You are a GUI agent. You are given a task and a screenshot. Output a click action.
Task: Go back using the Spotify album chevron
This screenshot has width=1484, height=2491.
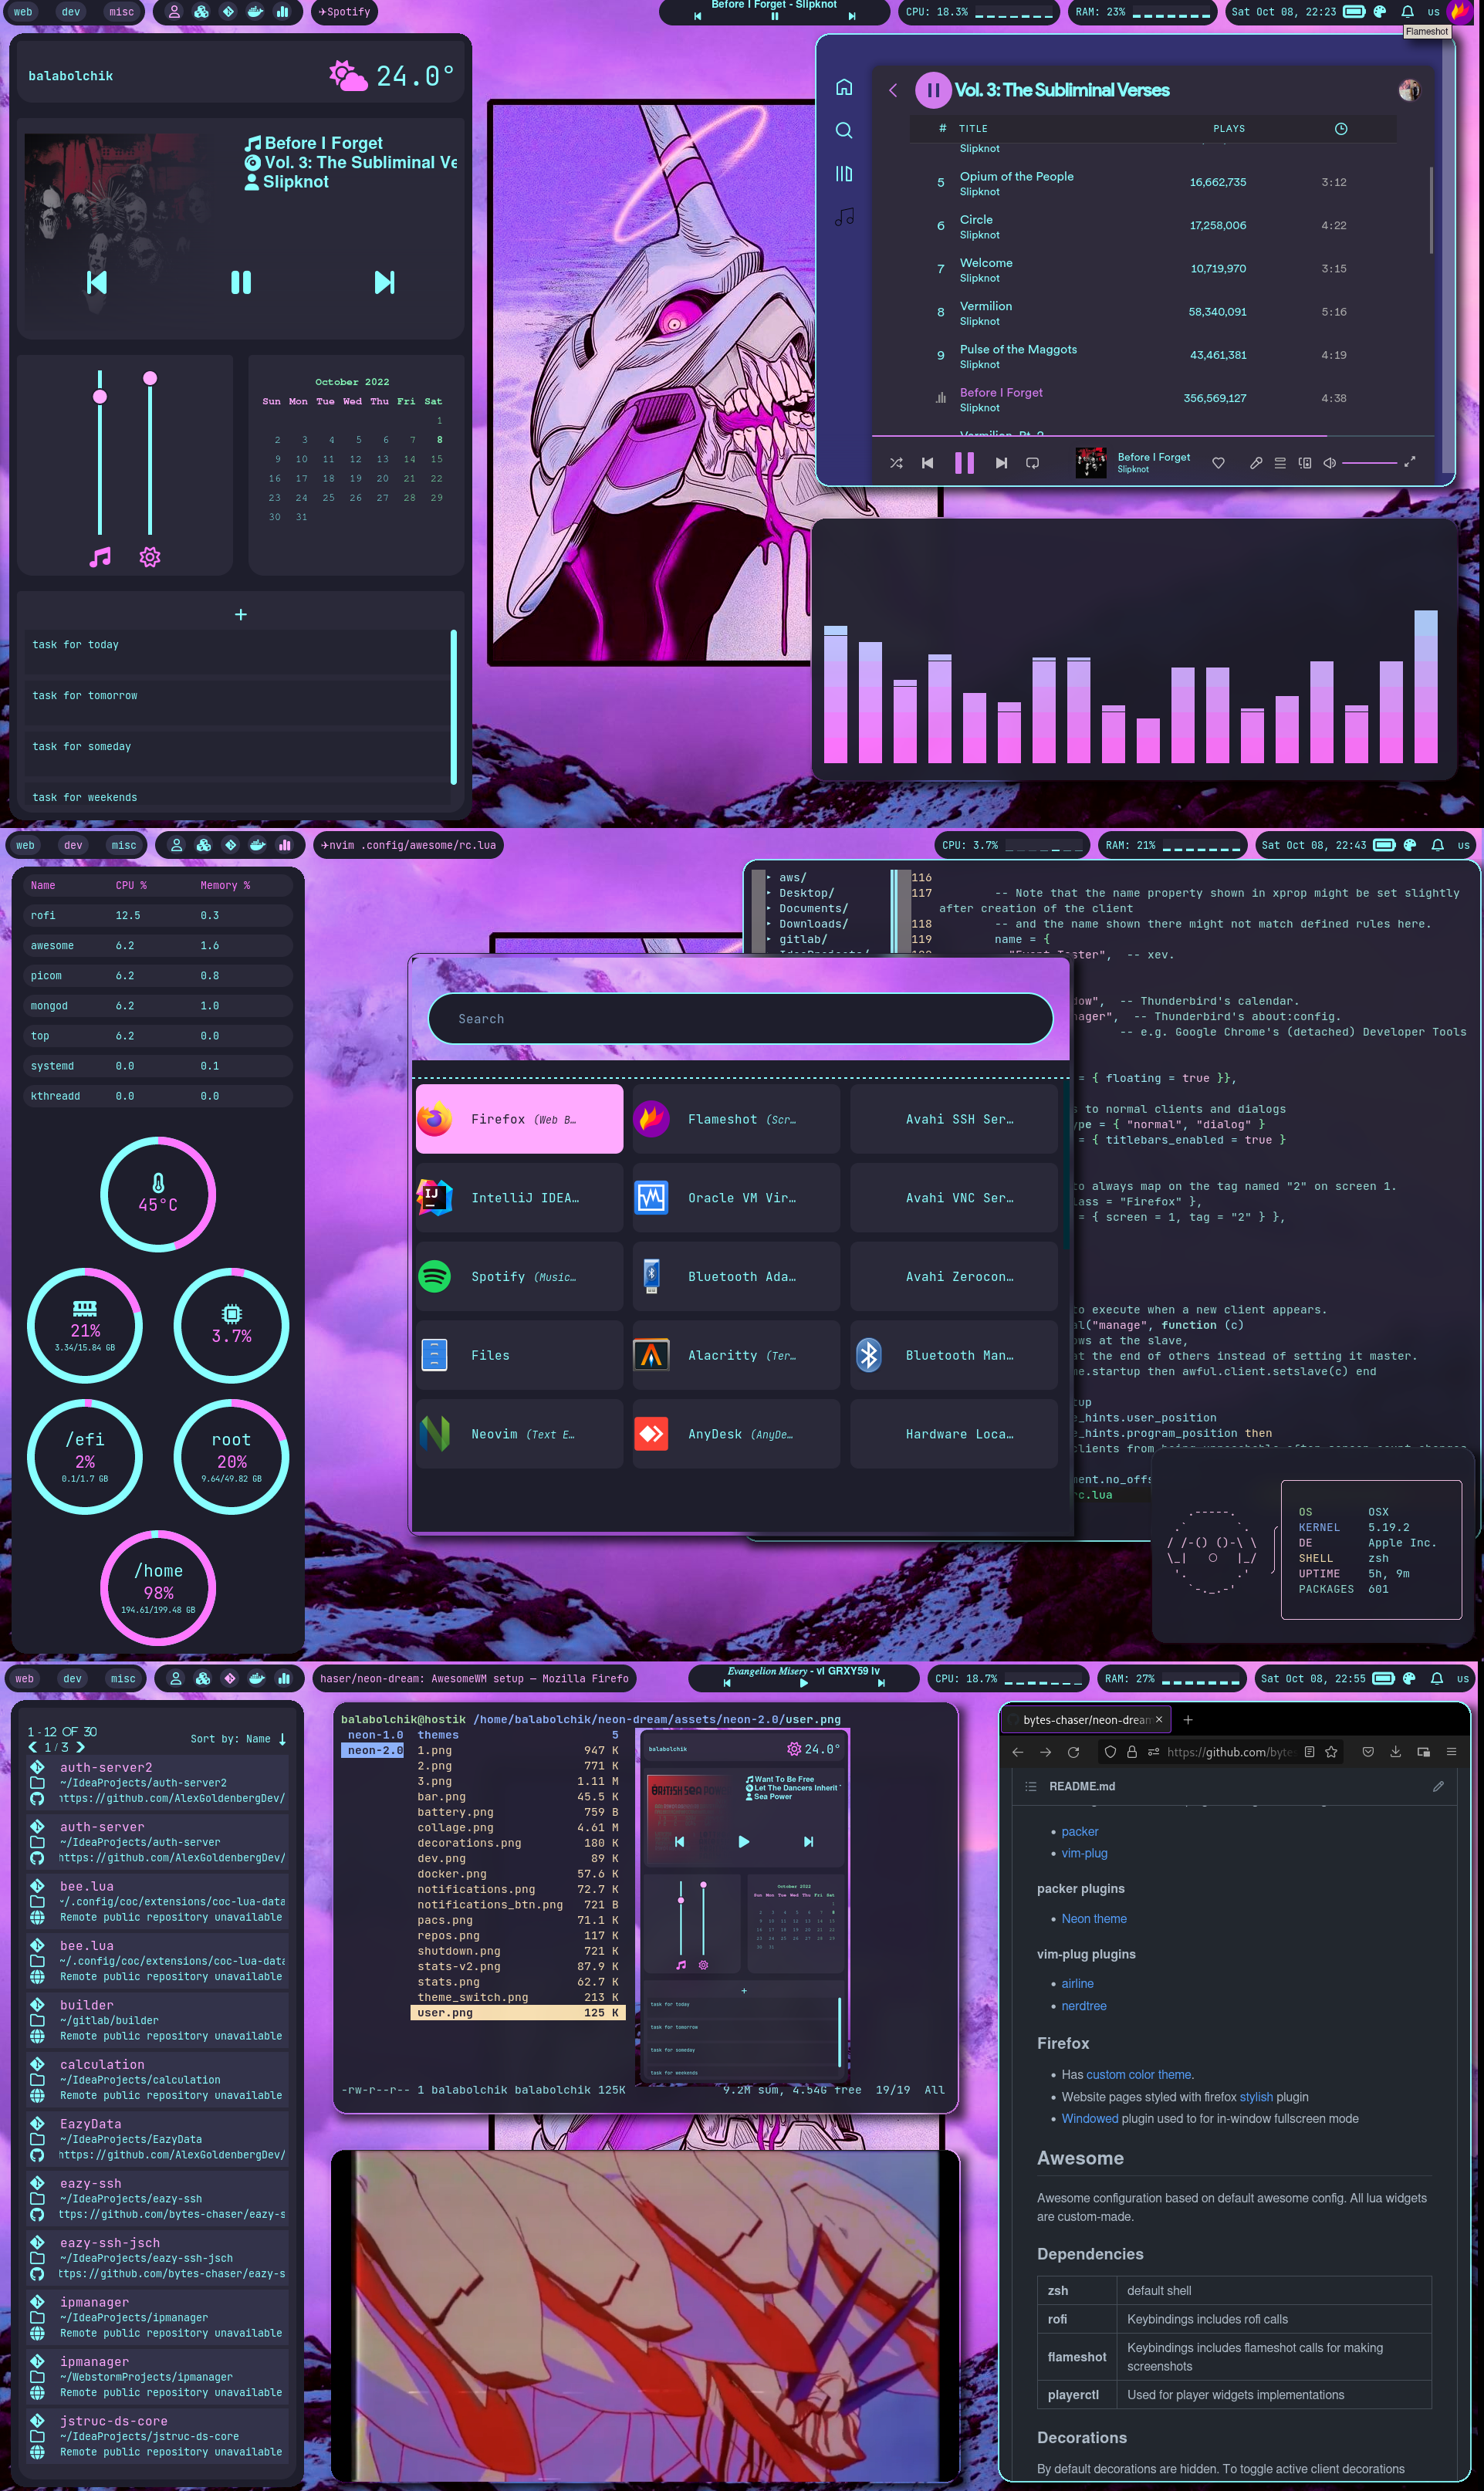(x=893, y=90)
